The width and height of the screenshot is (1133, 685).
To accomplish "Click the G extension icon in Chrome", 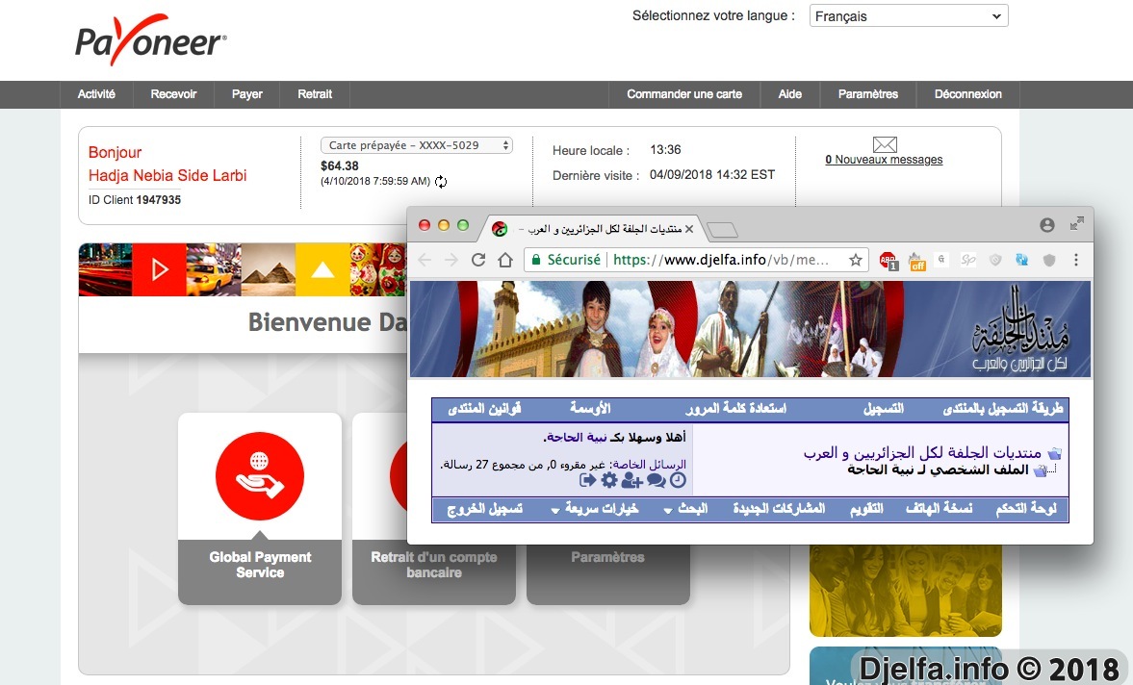I will pos(941,260).
